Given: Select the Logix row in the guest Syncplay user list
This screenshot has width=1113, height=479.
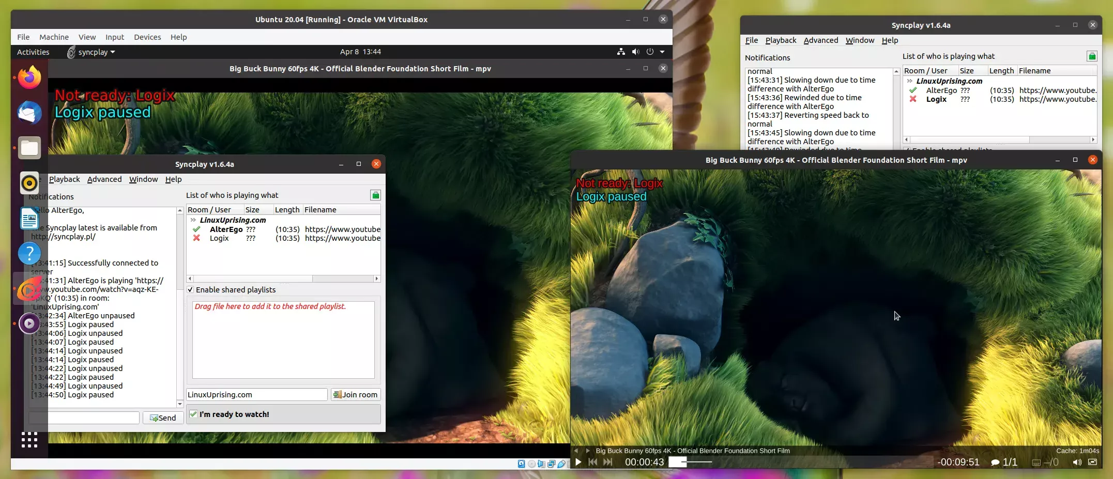Looking at the screenshot, I should 283,238.
